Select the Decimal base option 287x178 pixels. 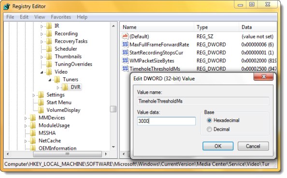209,129
